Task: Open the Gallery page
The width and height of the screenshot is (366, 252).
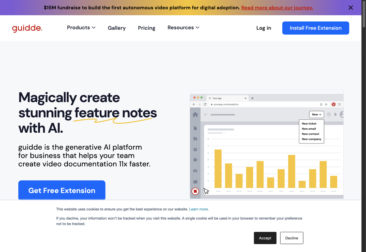Action: click(x=117, y=28)
